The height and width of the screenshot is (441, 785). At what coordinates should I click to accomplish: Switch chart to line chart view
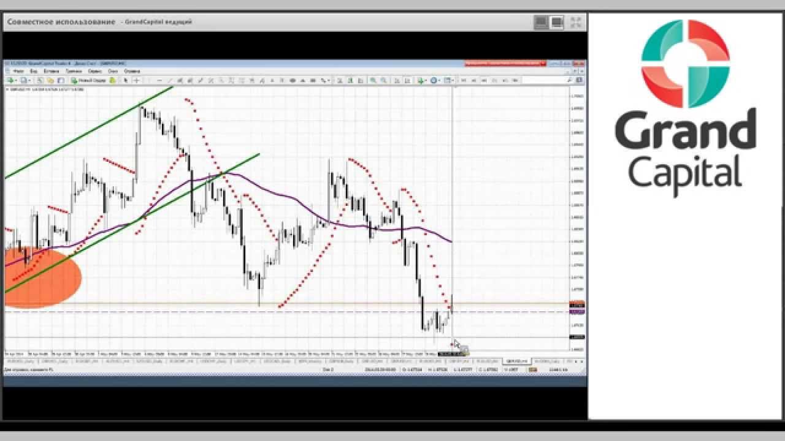pyautogui.click(x=361, y=80)
